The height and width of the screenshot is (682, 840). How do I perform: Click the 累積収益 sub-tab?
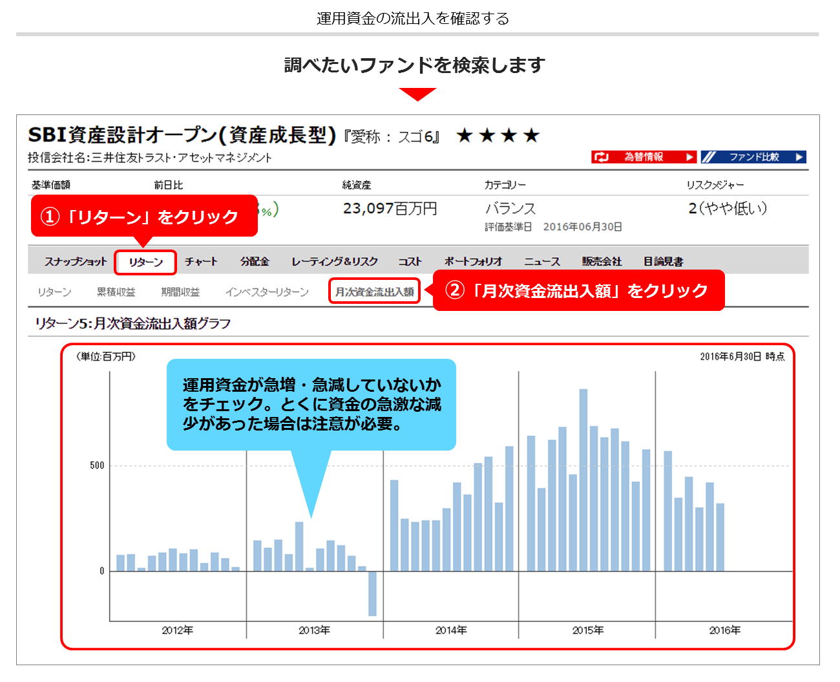pos(116,292)
